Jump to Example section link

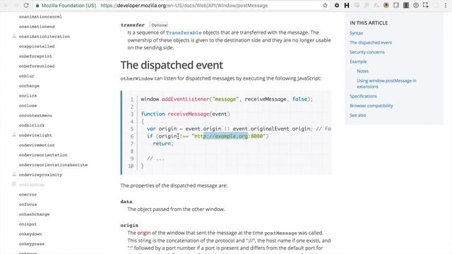358,61
